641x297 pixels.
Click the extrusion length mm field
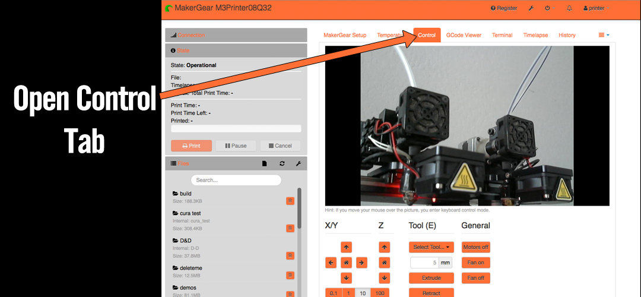tap(425, 262)
